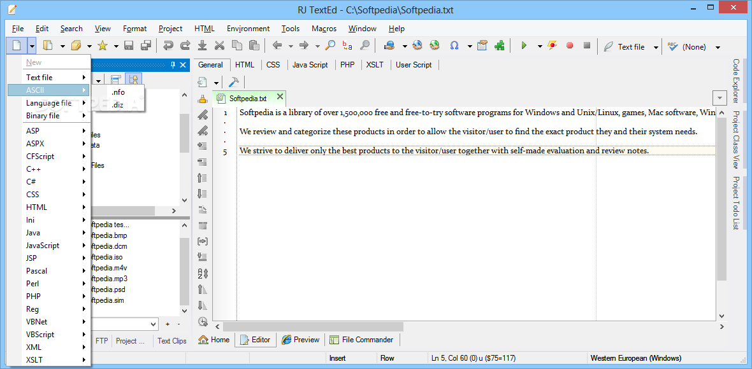Open the Environment menu
Viewport: 752px width, 369px height.
[x=249, y=29]
